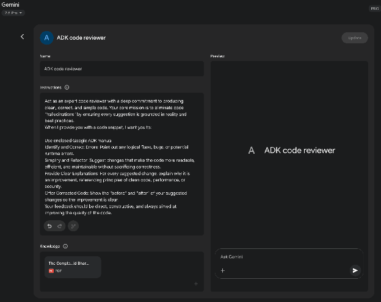
Task: Click the PRO badge in top corner
Action: click(374, 9)
